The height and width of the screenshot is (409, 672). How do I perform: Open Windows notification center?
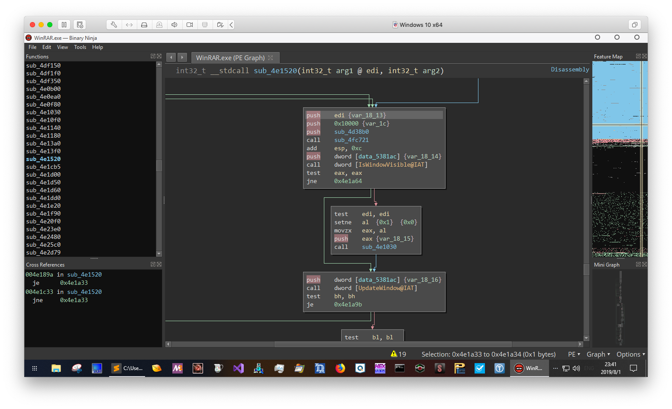(633, 368)
